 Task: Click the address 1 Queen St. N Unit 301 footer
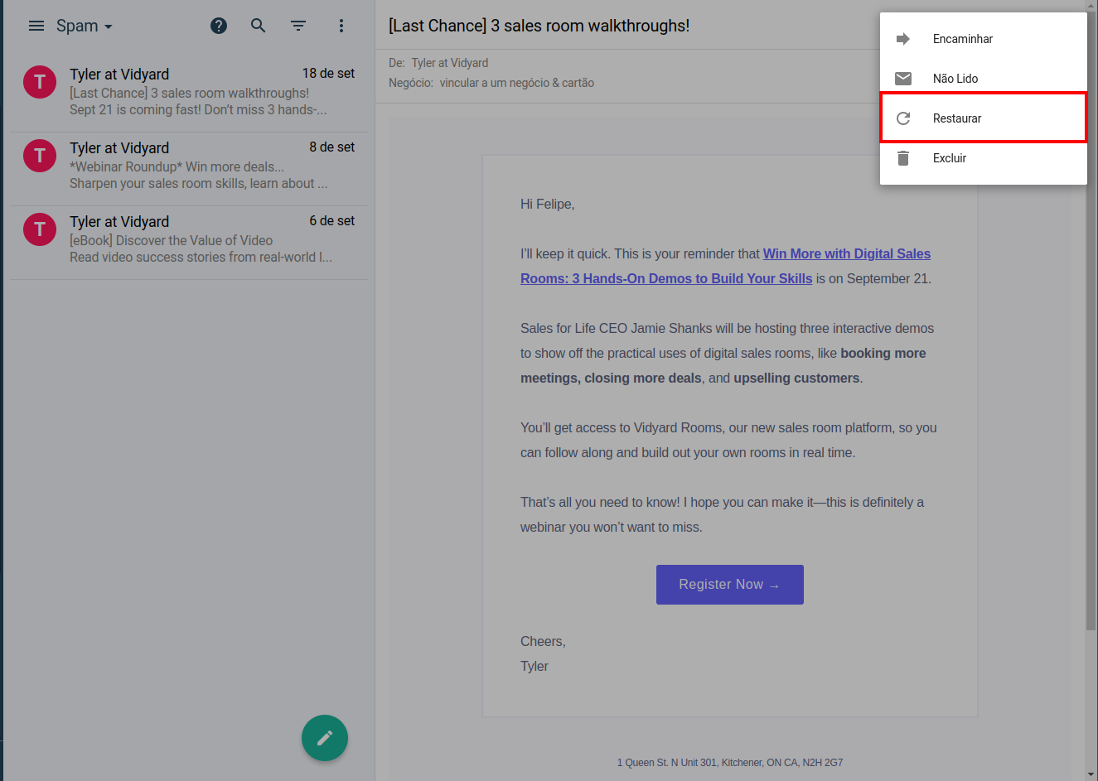(x=730, y=763)
